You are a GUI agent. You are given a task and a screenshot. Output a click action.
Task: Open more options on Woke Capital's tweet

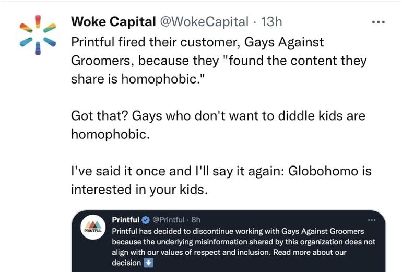click(x=377, y=22)
